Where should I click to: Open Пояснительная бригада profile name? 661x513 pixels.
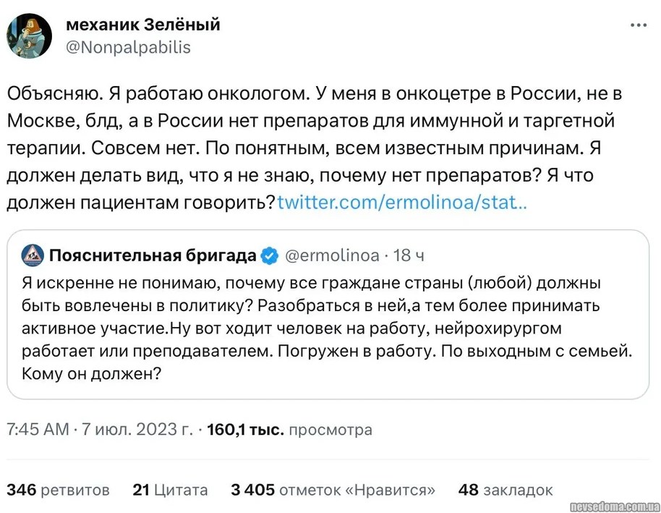click(x=152, y=255)
